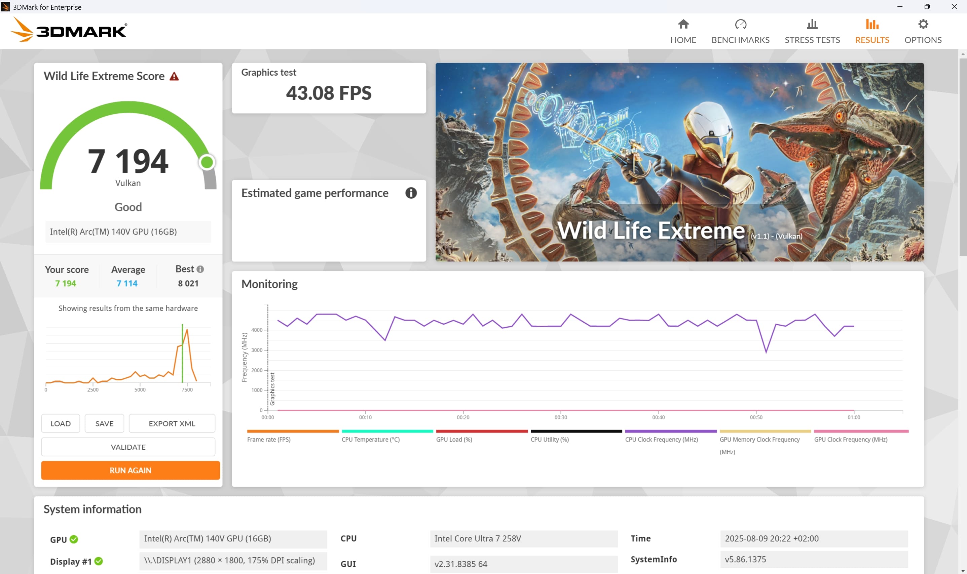
Task: Click the Display #1 green check icon
Action: click(x=98, y=561)
